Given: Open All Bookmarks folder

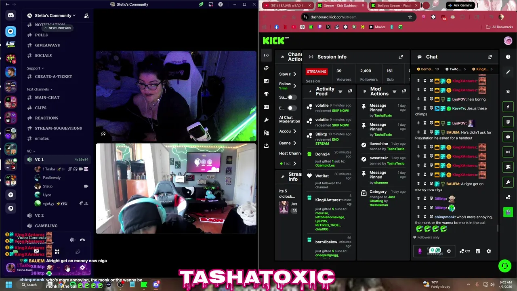Looking at the screenshot, I should pos(499,27).
